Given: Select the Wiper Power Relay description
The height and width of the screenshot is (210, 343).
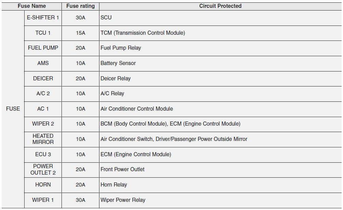Looking at the screenshot, I should [x=123, y=200].
